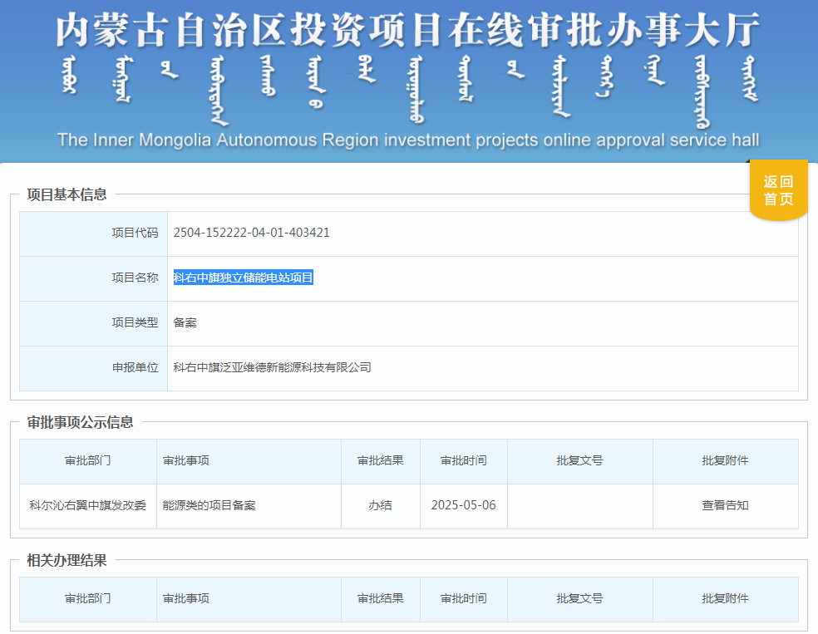Viewport: 818px width, 634px height.
Task: Click the approval date 2025-05-06
Action: pos(463,505)
